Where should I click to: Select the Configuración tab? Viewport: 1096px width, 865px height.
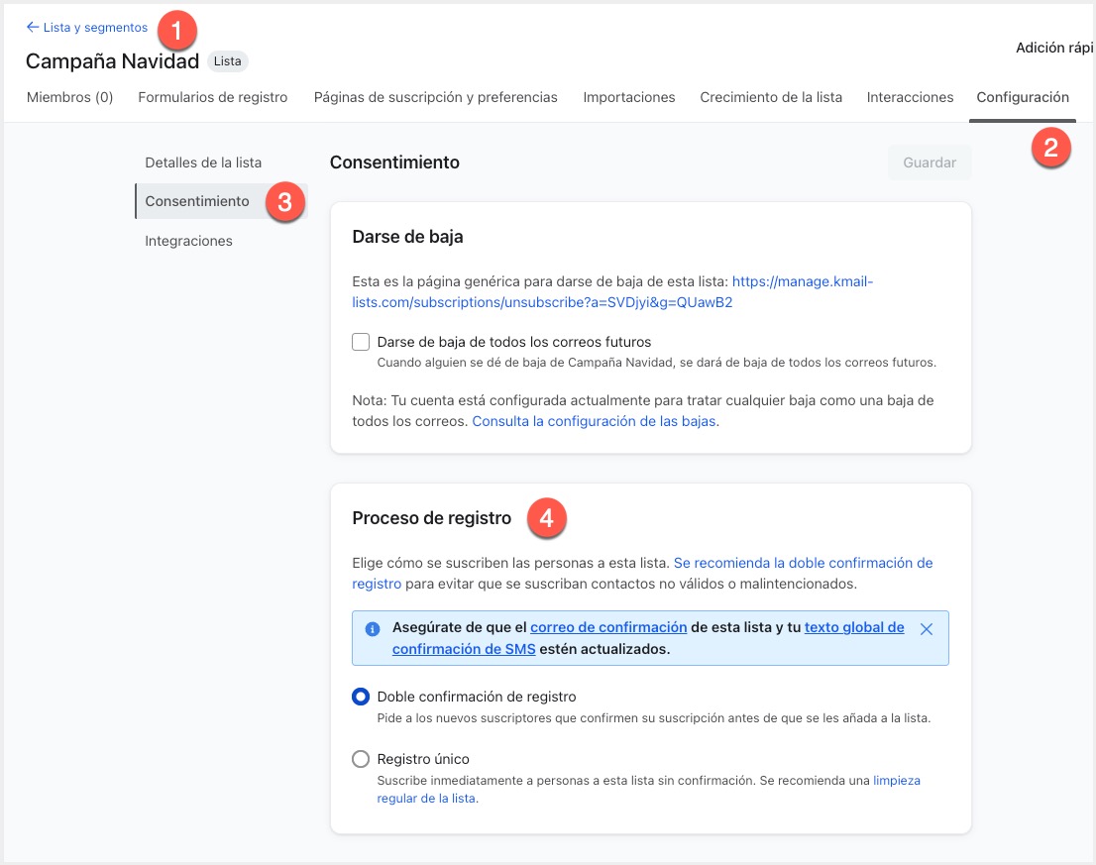tap(1022, 97)
